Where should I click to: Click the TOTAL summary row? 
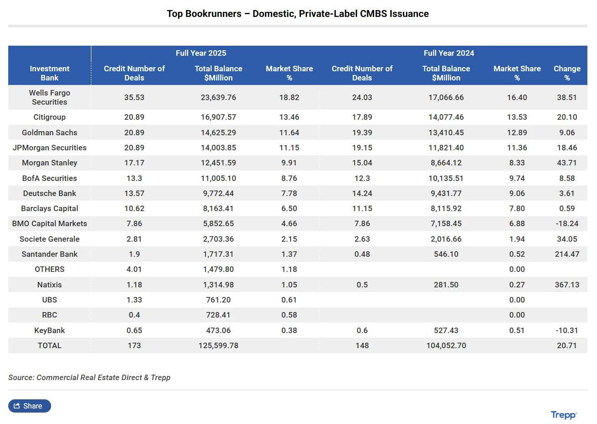[49, 345]
